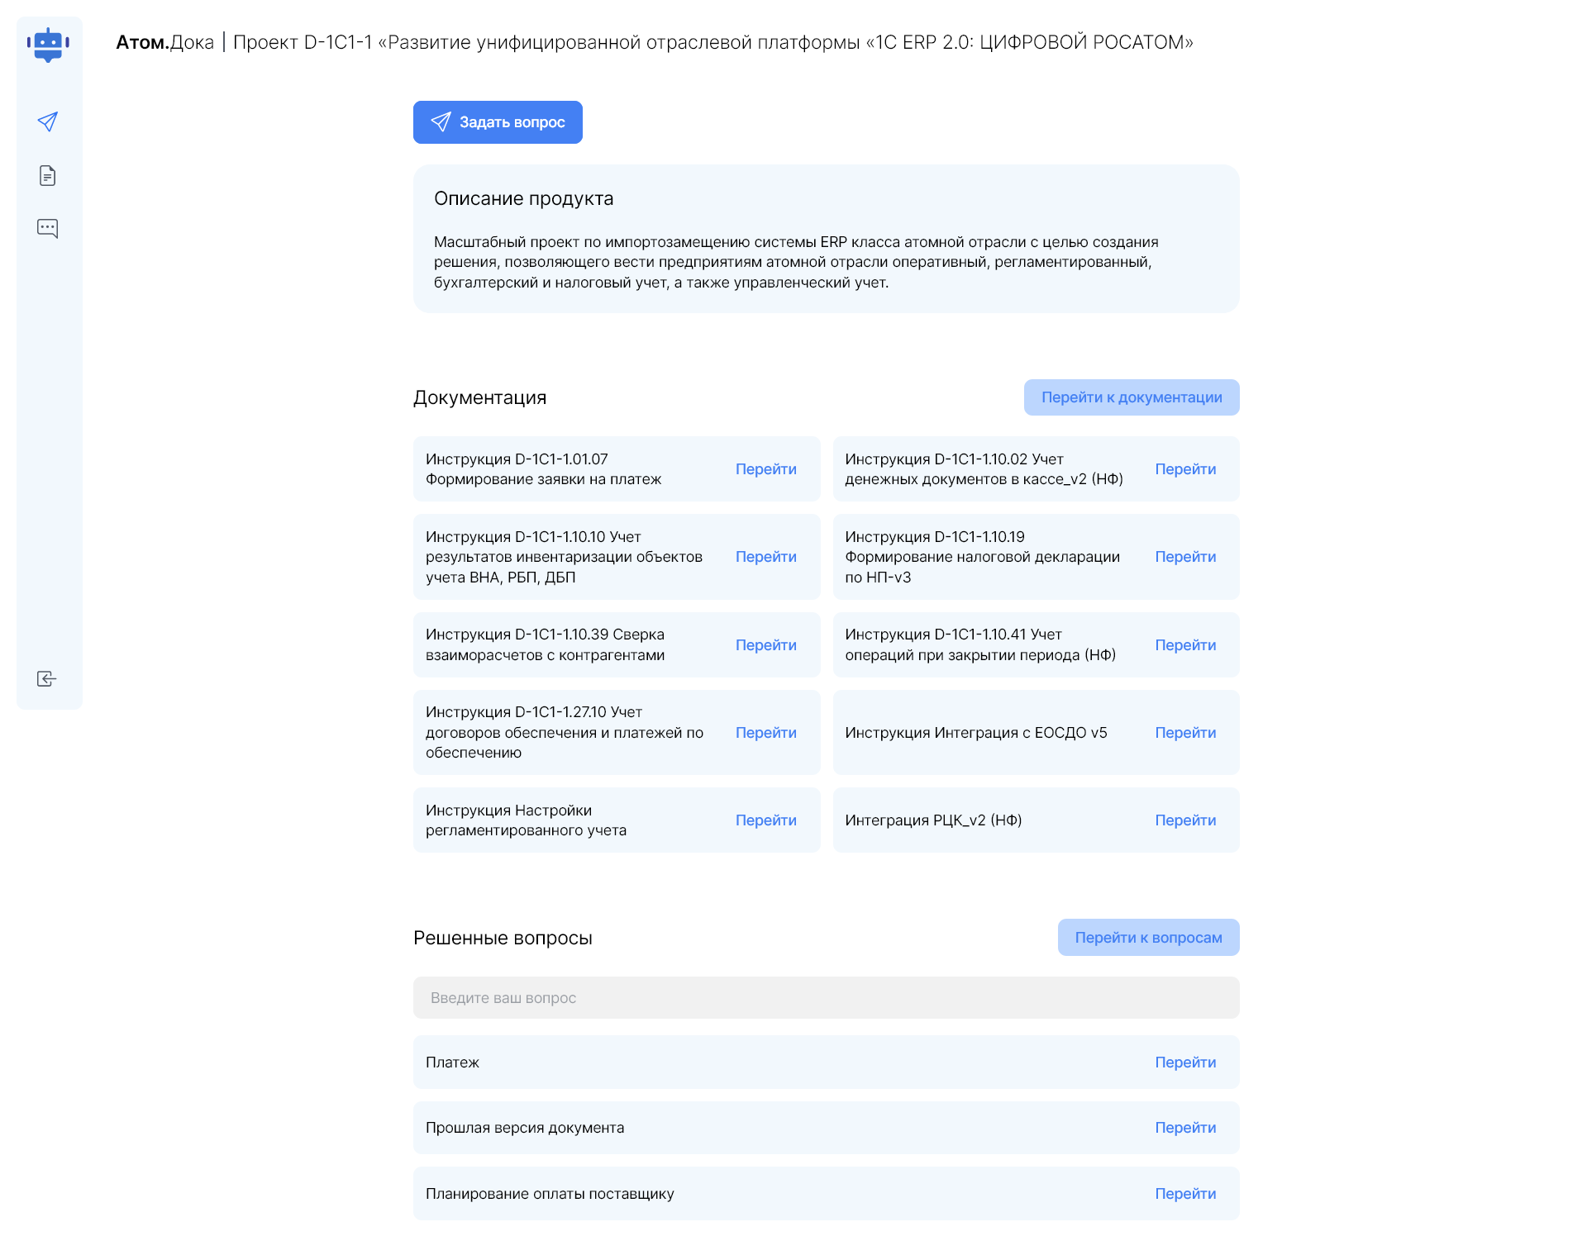Click "Перейти к документации" button

click(1131, 397)
